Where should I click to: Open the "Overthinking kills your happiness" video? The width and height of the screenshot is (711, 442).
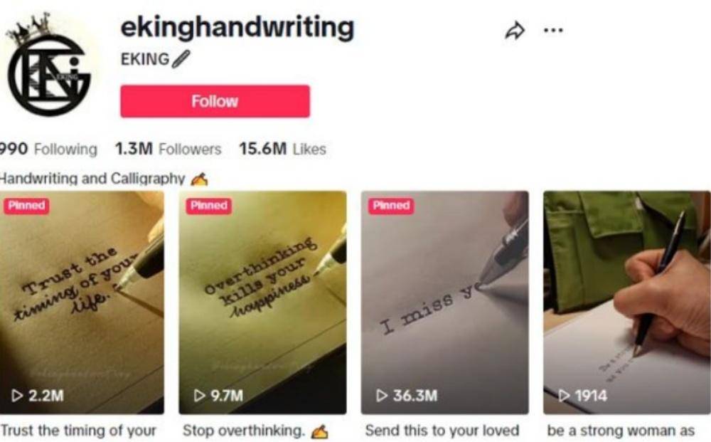click(x=262, y=302)
